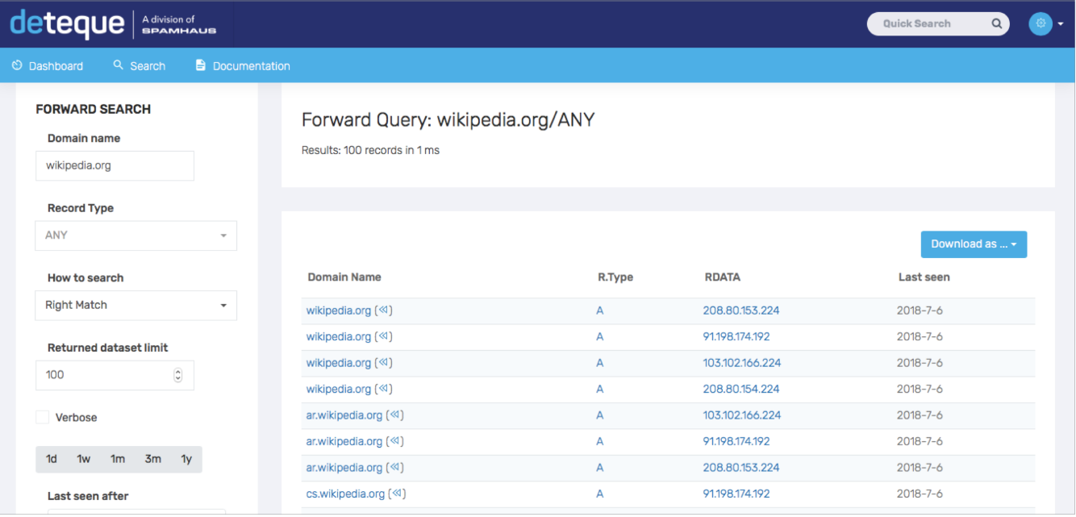This screenshot has height=517, width=1076.
Task: Focus the Domain name input field
Action: pos(115,165)
